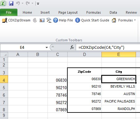Click the Excel application icon
140x119 pixels.
pyautogui.click(x=3, y=3)
